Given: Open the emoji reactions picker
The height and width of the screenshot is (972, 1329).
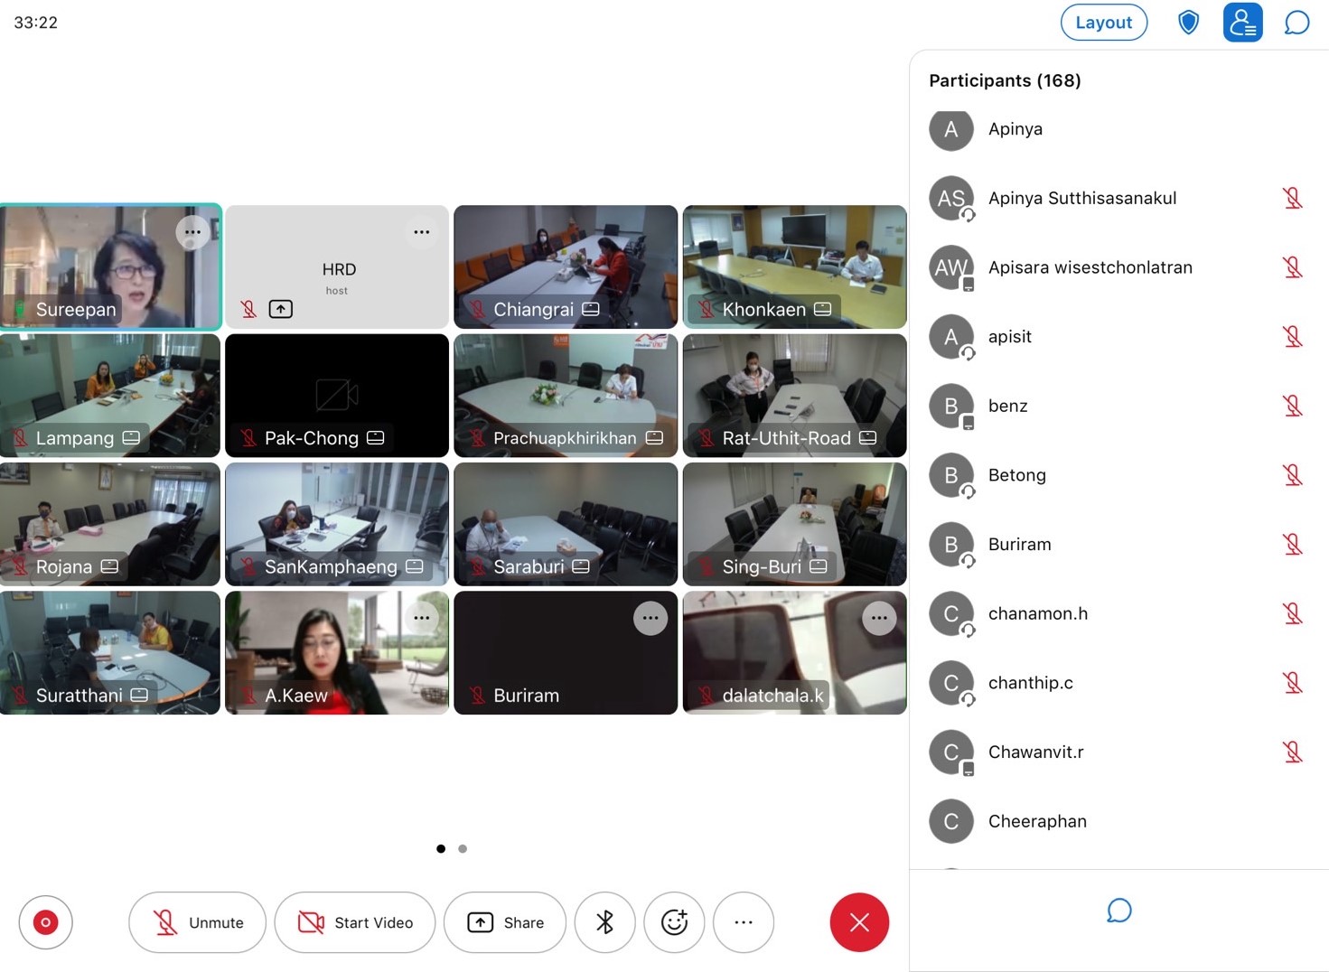Looking at the screenshot, I should point(674,922).
